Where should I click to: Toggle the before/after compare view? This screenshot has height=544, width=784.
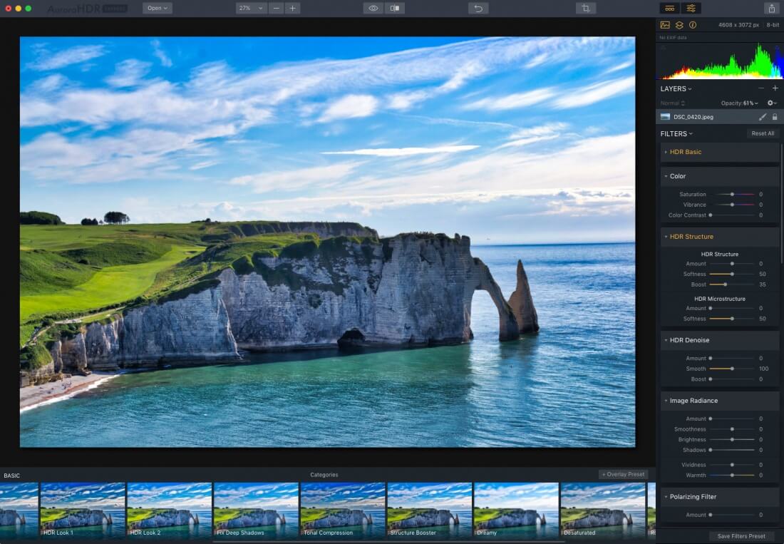click(394, 9)
